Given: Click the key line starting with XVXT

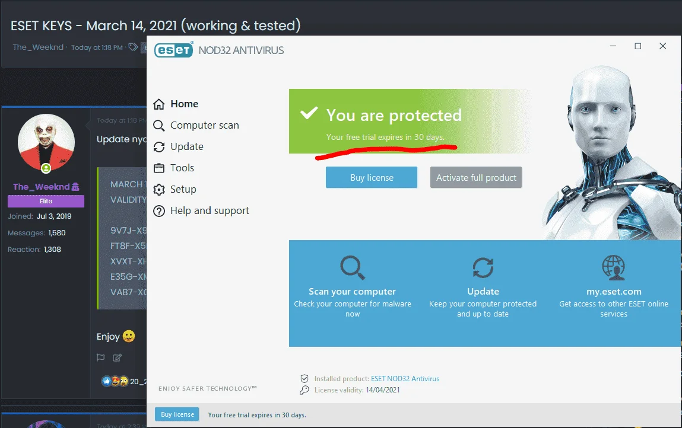Looking at the screenshot, I should [128, 261].
